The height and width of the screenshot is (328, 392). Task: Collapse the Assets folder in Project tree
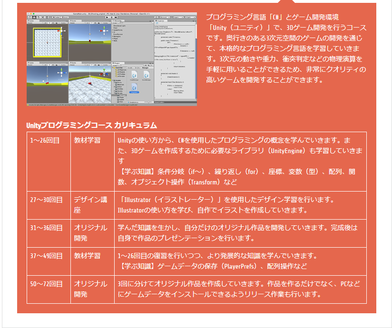click(x=112, y=80)
